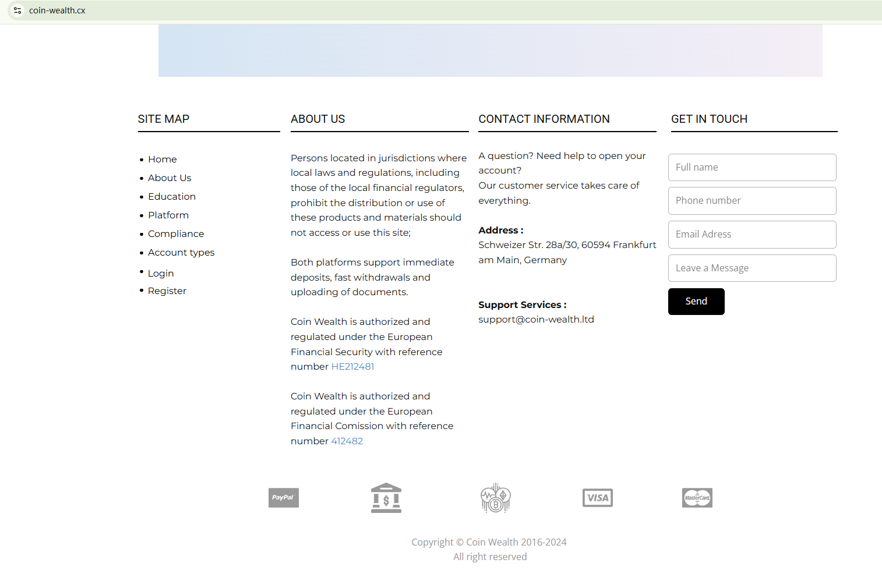Navigate to the Platform page
This screenshot has width=882, height=570.
tap(168, 215)
